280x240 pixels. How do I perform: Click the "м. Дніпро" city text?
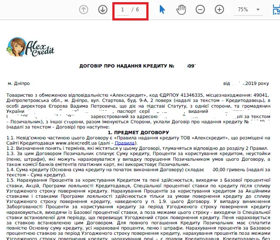pos(19,83)
